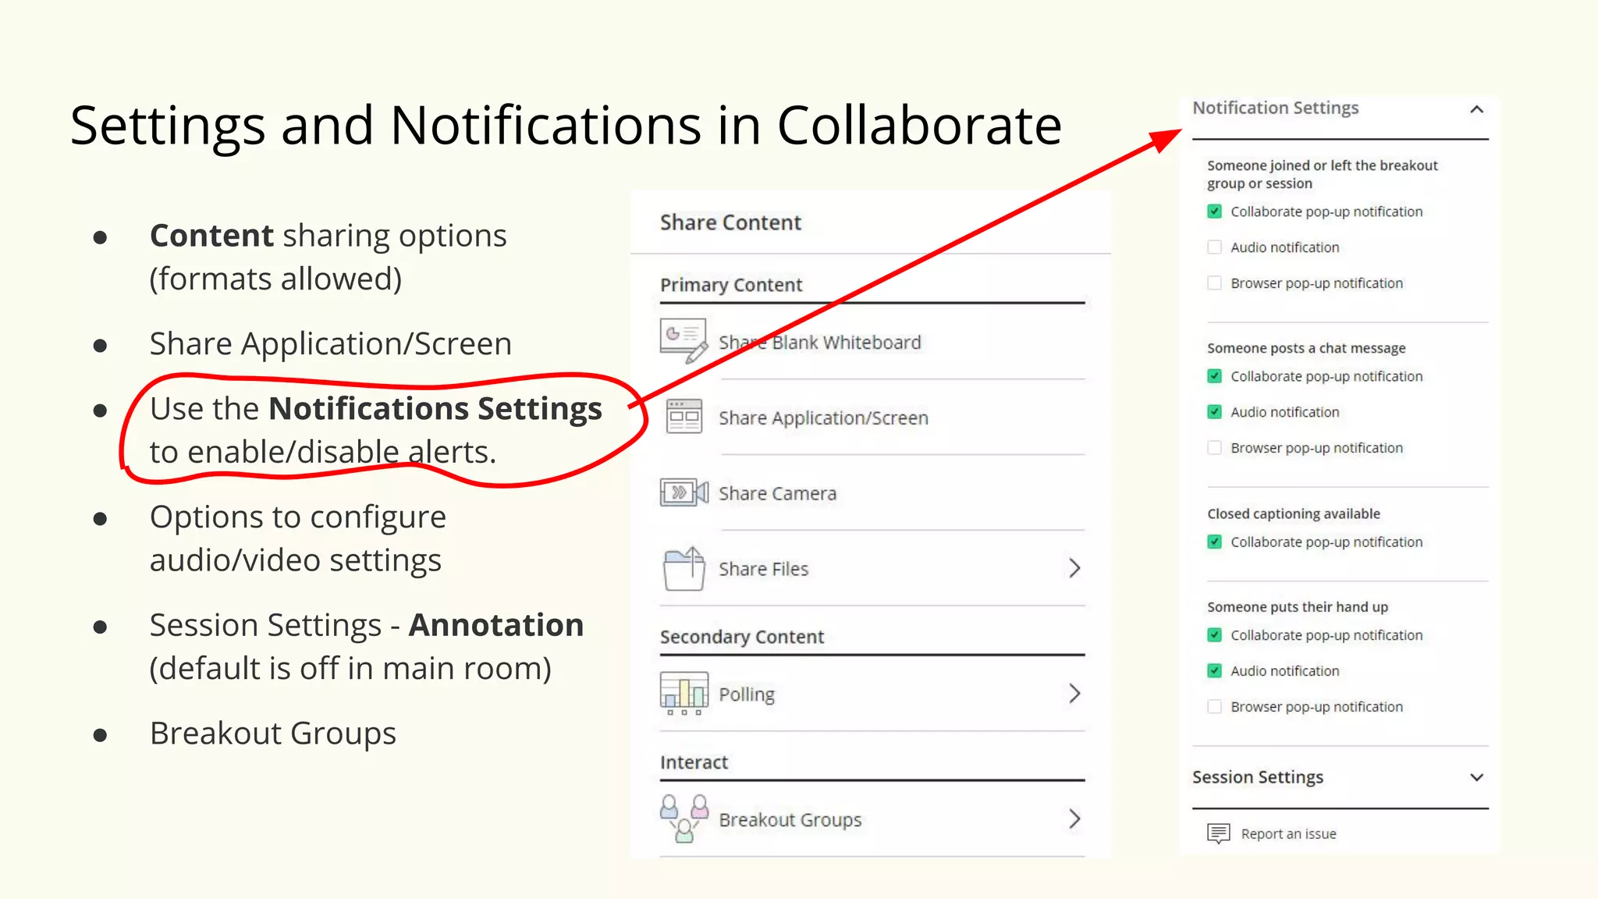Viewport: 1598px width, 899px height.
Task: Click the Interact section heading
Action: [x=694, y=762]
